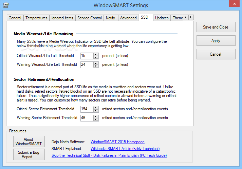Open the Notify tab
This screenshot has height=169, width=242.
click(x=111, y=18)
